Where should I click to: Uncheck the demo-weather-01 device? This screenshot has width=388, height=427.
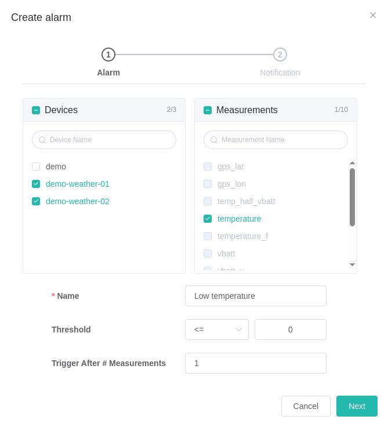pyautogui.click(x=36, y=184)
